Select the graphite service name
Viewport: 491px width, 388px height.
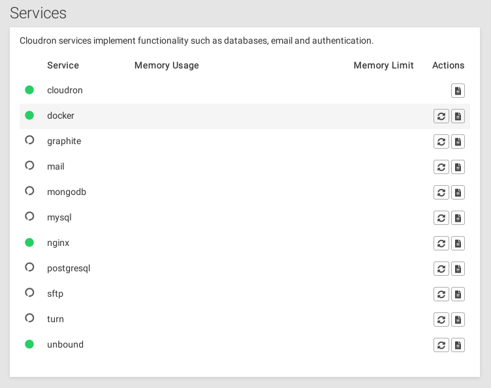(64, 142)
